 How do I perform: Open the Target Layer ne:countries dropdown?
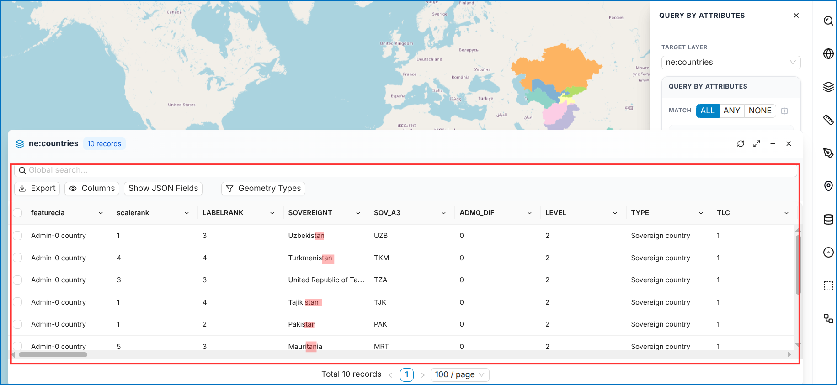[731, 63]
